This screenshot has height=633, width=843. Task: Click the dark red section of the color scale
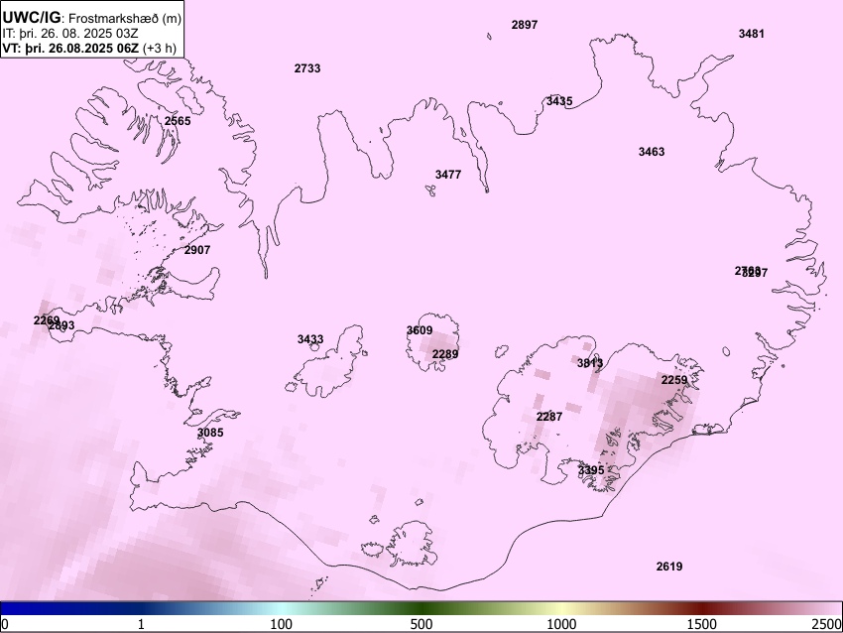pos(704,609)
